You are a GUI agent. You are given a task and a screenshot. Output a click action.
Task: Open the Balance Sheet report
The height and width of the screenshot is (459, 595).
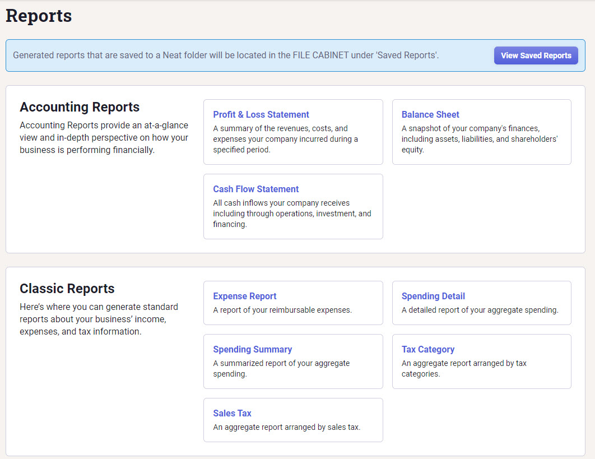pyautogui.click(x=430, y=114)
